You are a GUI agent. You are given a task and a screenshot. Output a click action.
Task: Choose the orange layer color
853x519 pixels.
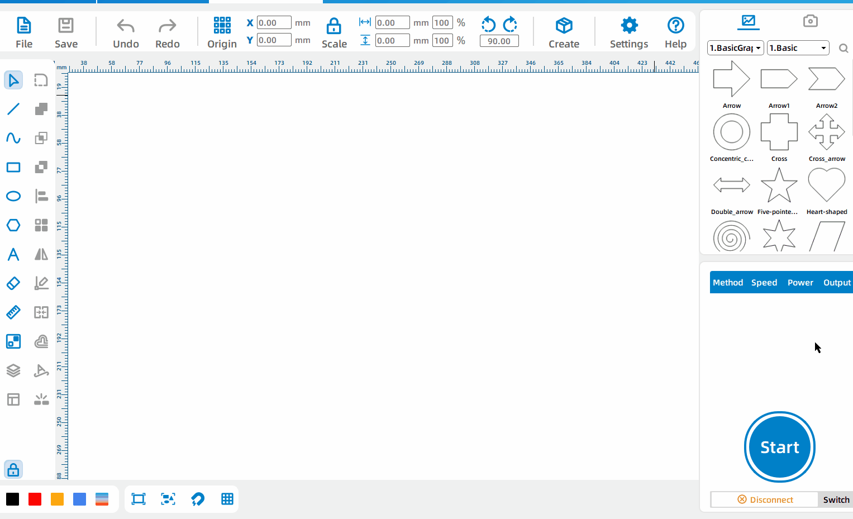[x=57, y=499]
